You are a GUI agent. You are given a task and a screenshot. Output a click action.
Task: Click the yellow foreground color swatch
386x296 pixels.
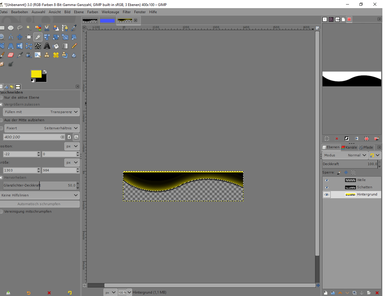click(36, 74)
